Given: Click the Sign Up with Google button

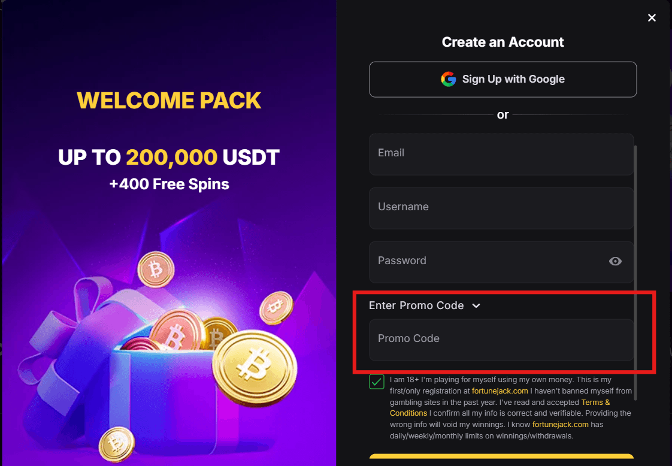Looking at the screenshot, I should click(x=503, y=79).
